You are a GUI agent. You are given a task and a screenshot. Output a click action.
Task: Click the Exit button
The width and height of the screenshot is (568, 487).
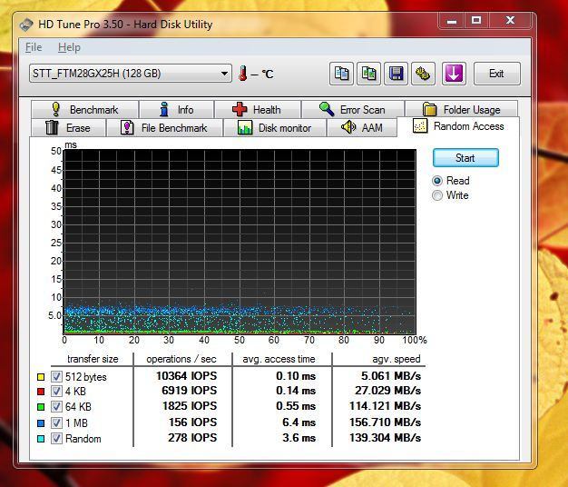pyautogui.click(x=497, y=74)
